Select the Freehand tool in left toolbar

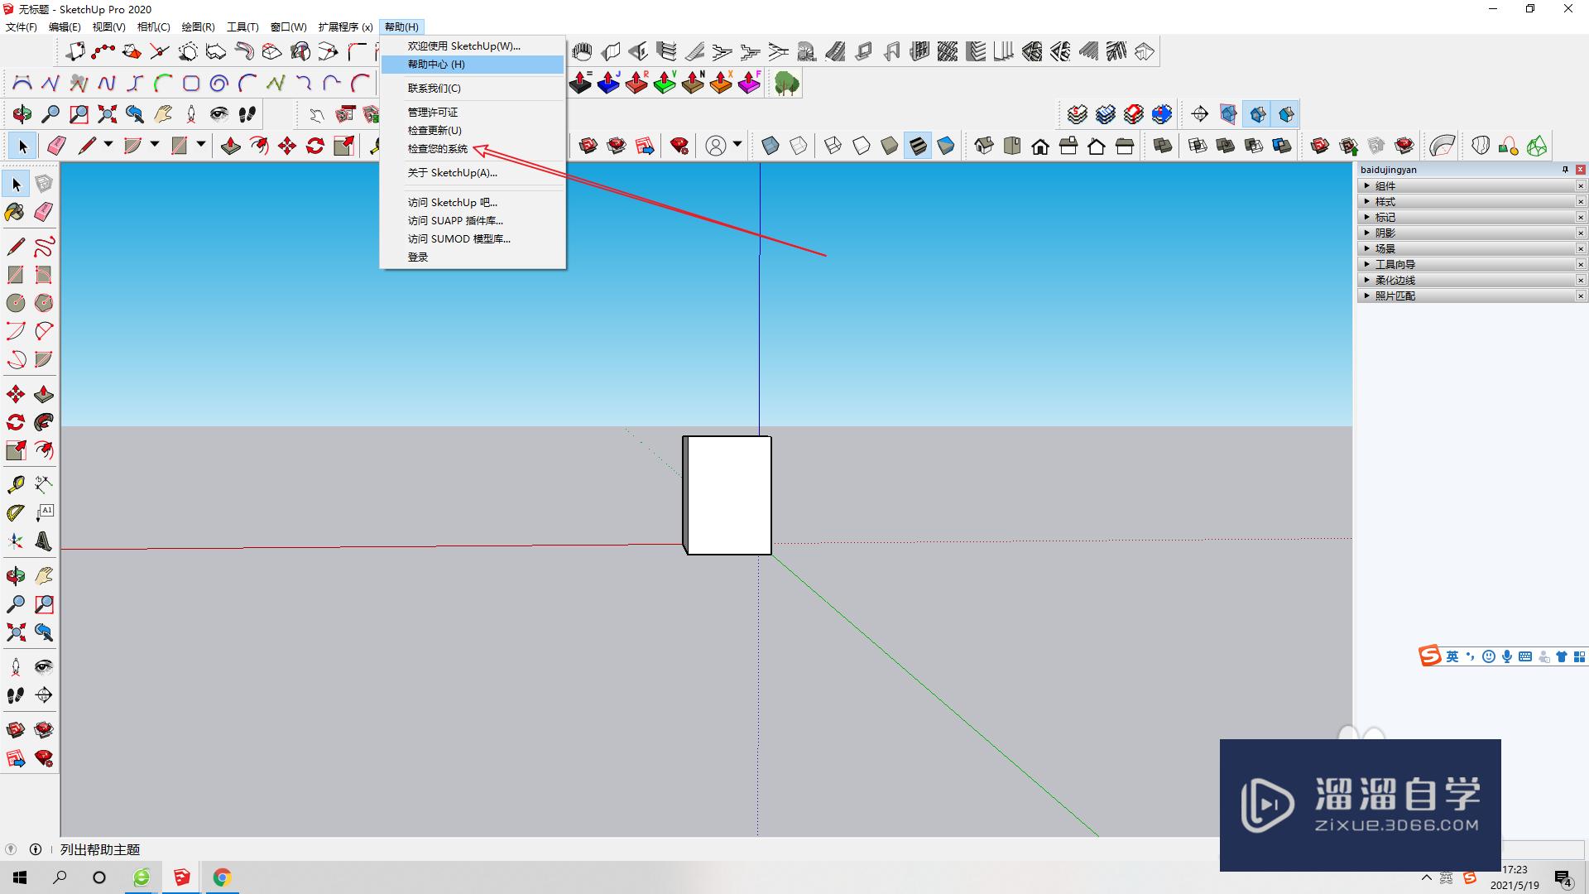coord(44,246)
